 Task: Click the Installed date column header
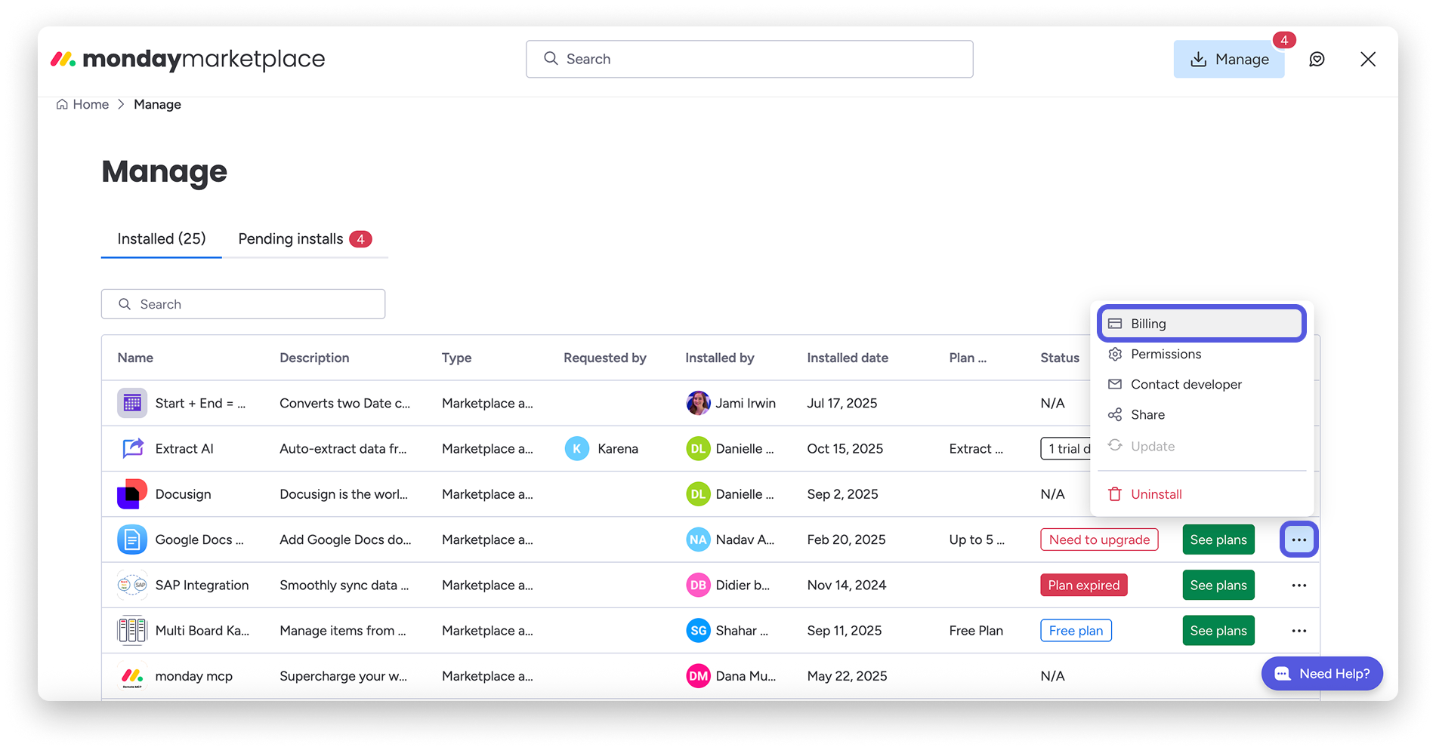(x=848, y=358)
